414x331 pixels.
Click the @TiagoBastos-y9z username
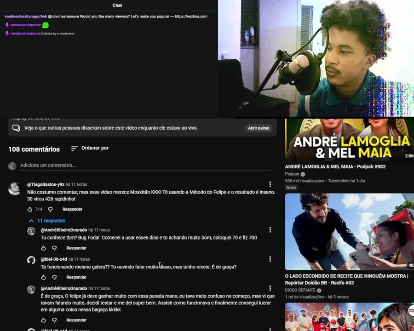coord(46,184)
